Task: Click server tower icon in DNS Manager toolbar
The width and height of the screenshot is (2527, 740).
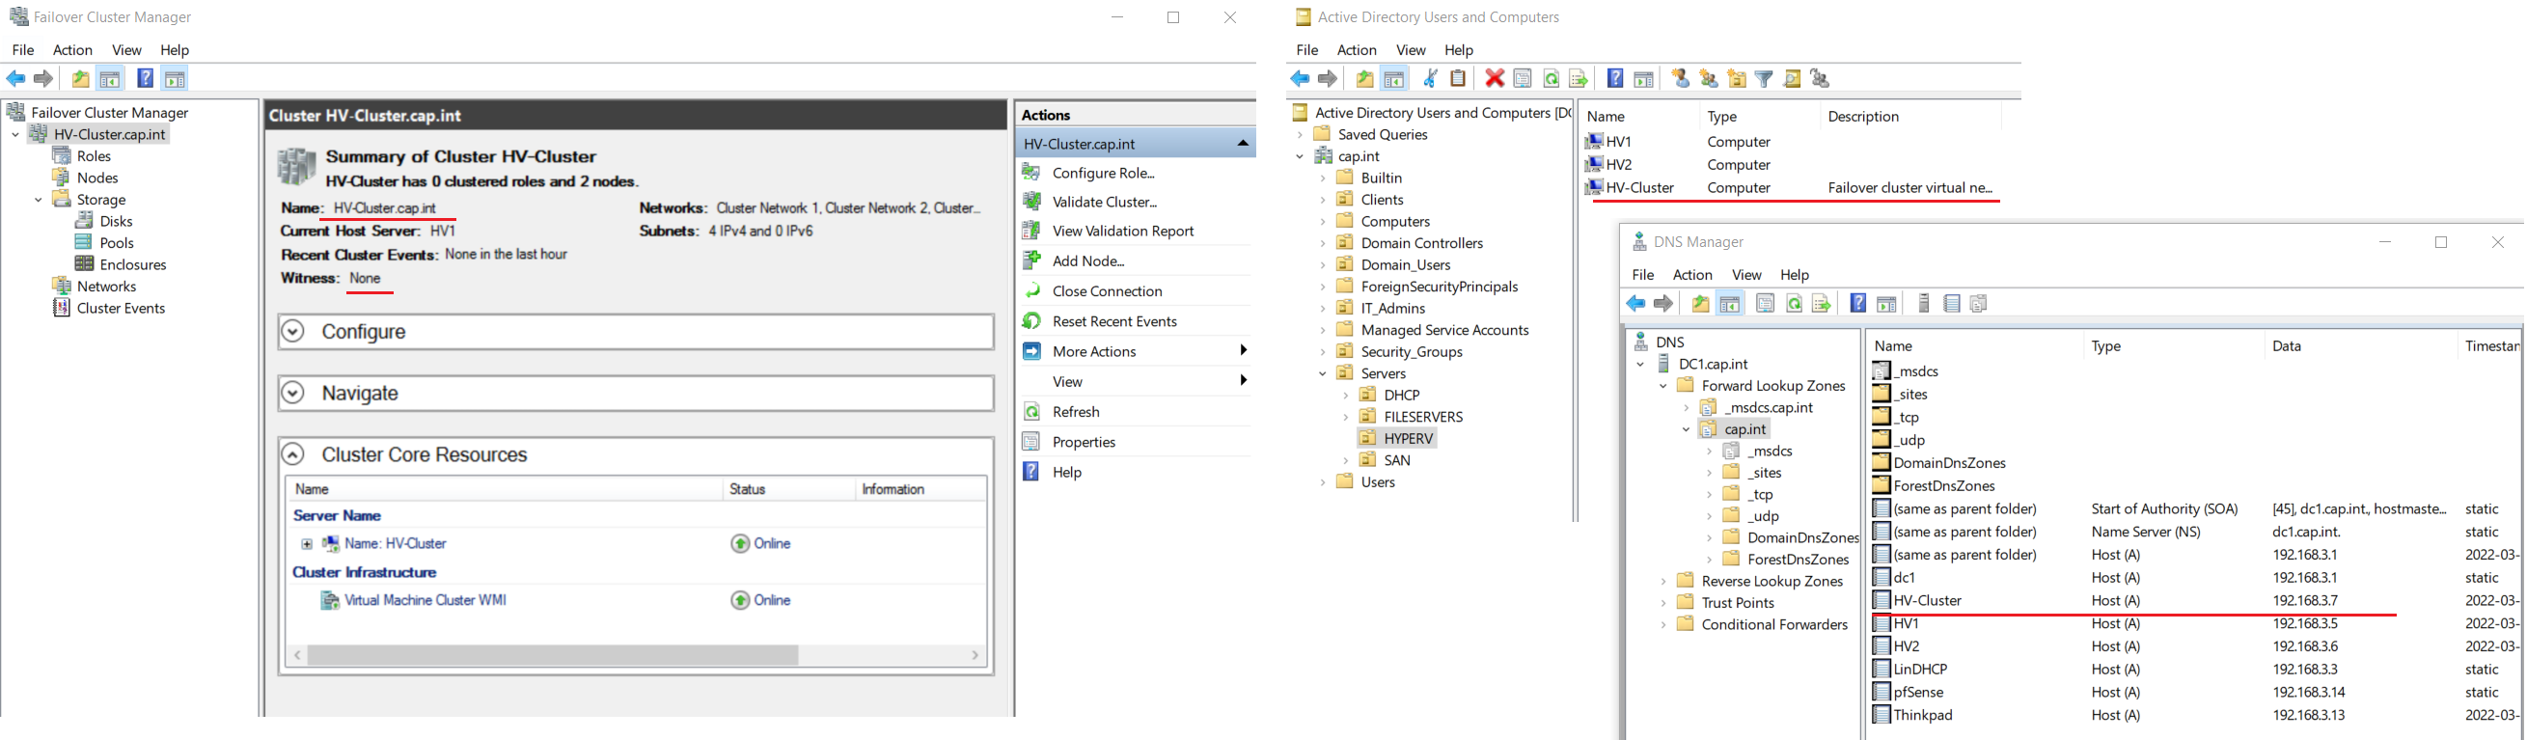Action: pyautogui.click(x=1924, y=303)
